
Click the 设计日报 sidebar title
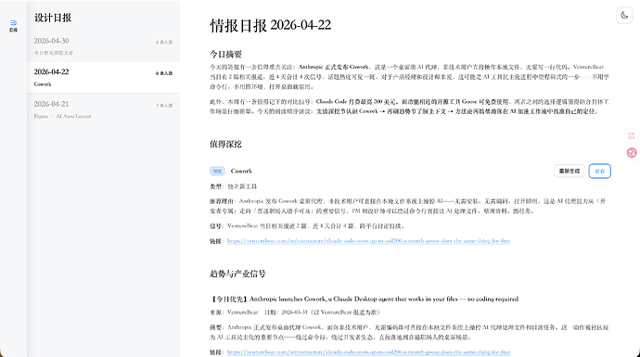[x=53, y=18]
